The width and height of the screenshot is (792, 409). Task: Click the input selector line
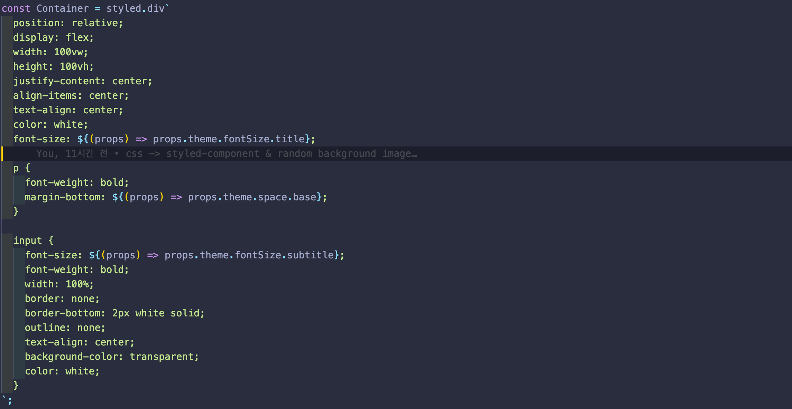point(33,241)
